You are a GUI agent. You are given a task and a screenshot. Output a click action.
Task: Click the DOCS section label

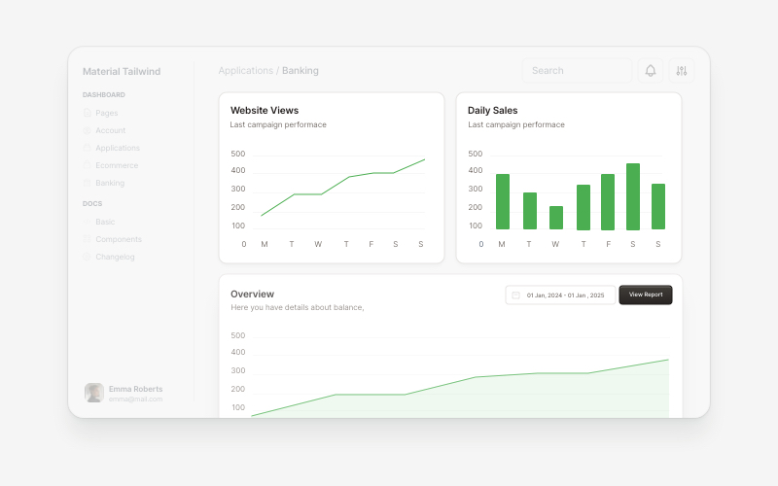(92, 204)
